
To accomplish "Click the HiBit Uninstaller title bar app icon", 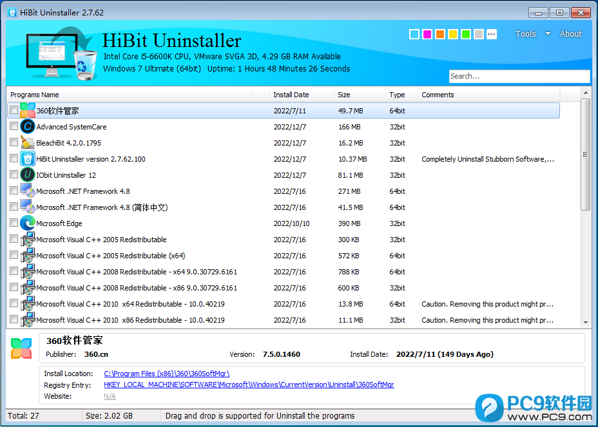I will 12,12.
